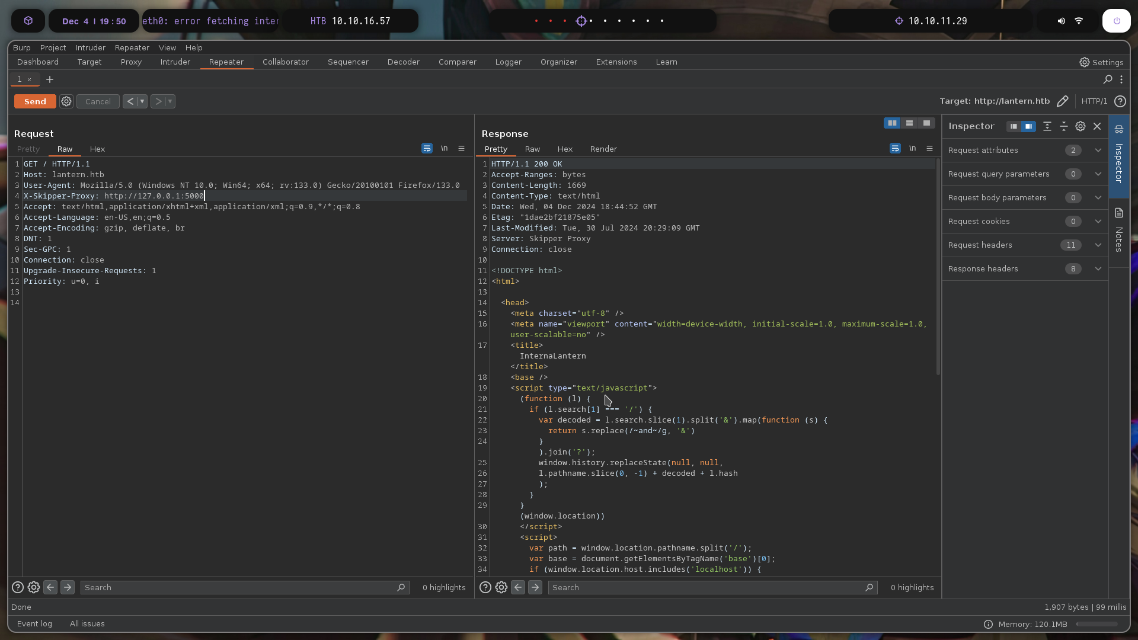Viewport: 1138px width, 640px height.
Task: Open Burp Settings
Action: [1101, 62]
